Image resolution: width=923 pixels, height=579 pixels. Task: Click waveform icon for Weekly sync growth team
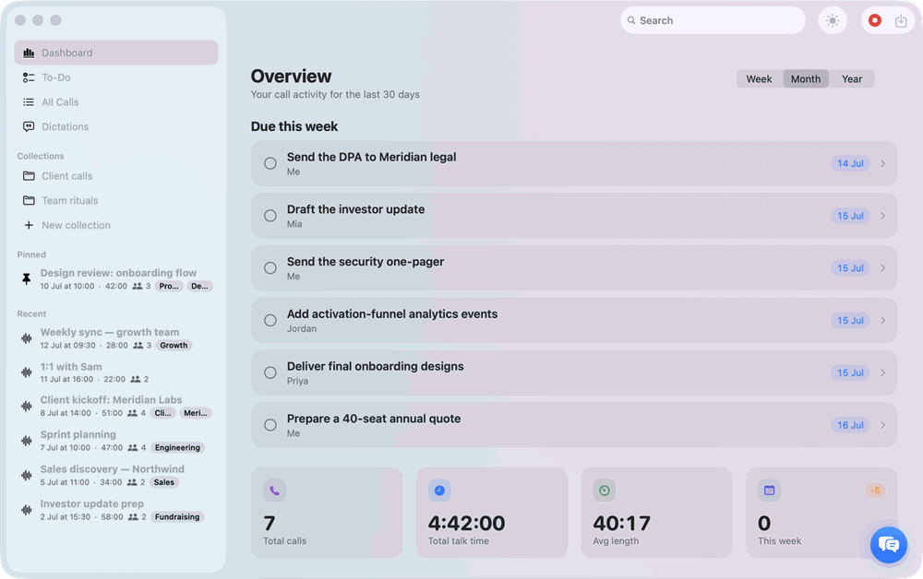tap(27, 338)
